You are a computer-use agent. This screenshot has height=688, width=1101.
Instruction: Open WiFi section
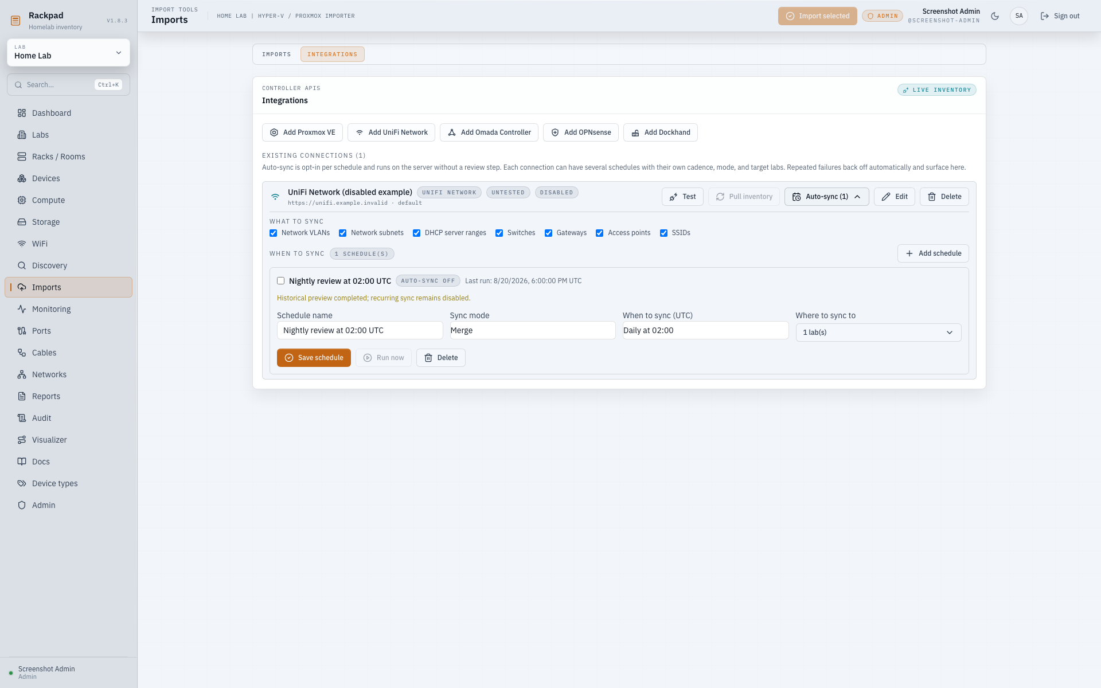coord(68,244)
